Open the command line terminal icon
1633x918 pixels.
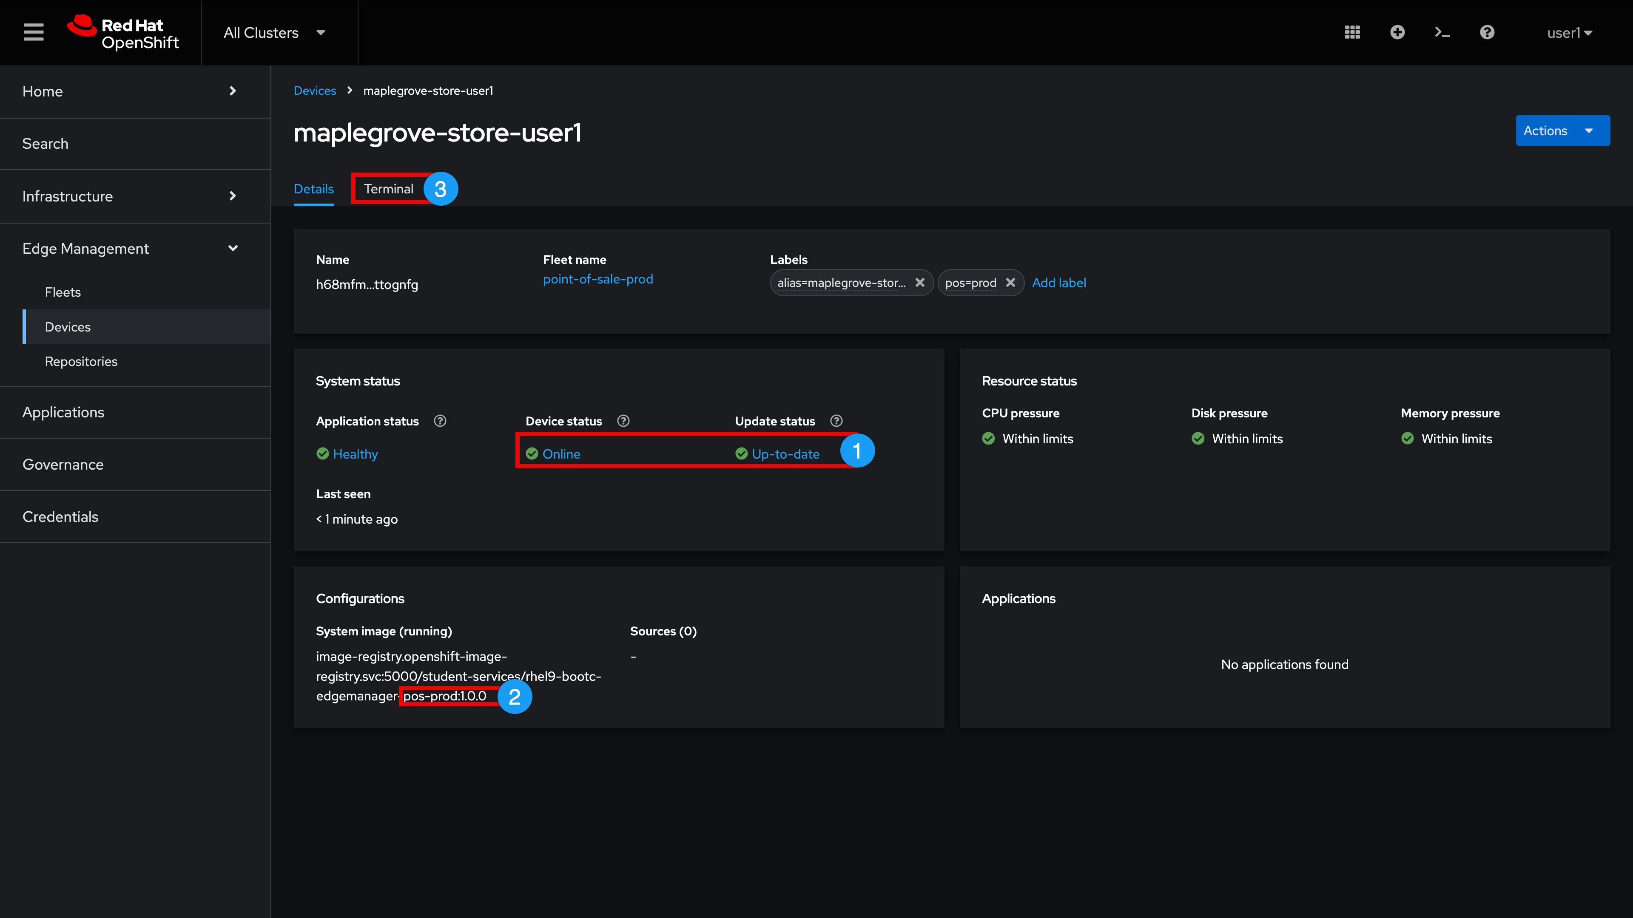click(1442, 32)
